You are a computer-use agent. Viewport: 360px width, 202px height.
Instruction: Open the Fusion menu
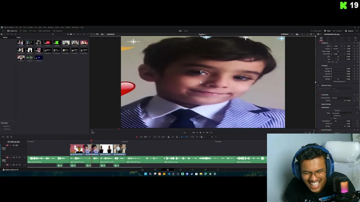coord(57,27)
